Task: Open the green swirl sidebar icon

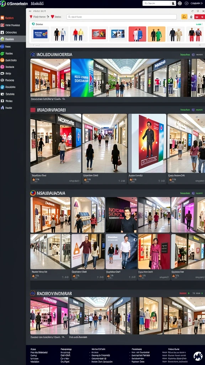Action: point(2,53)
